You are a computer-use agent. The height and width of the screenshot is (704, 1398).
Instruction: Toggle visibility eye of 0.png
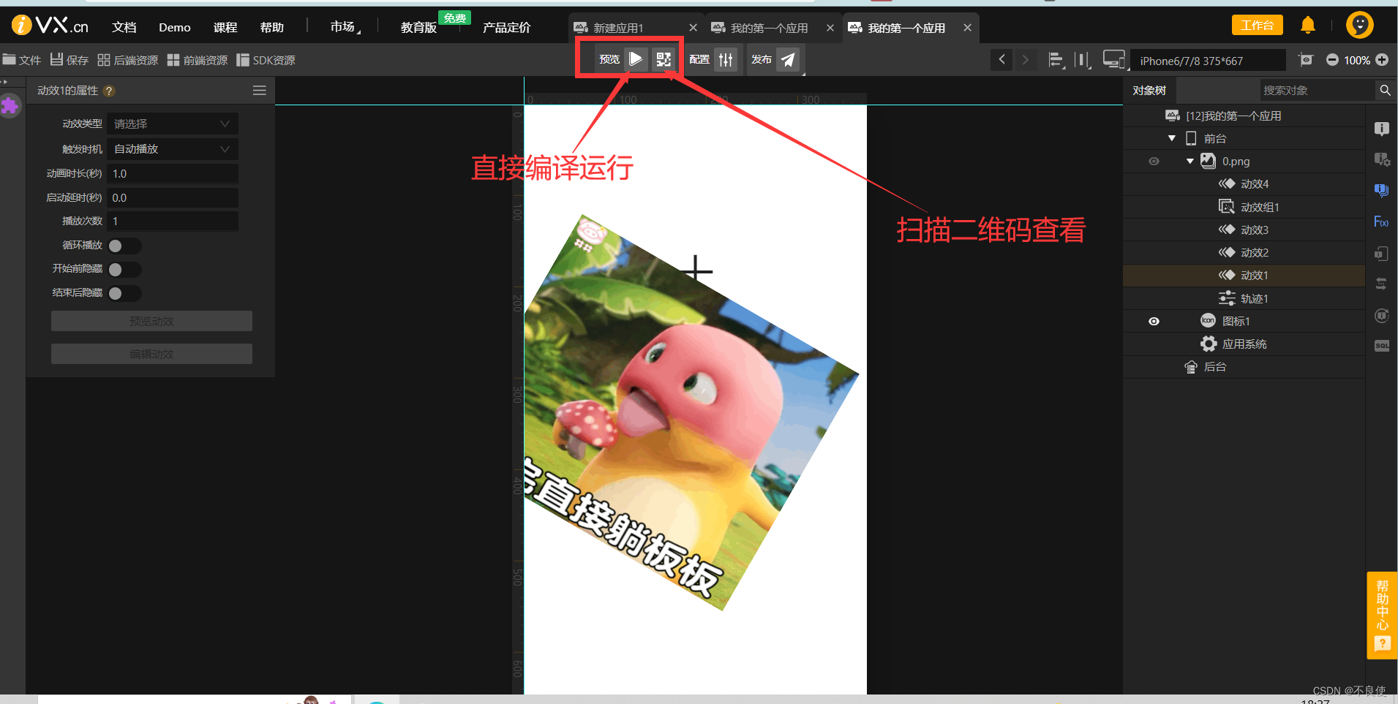tap(1154, 161)
